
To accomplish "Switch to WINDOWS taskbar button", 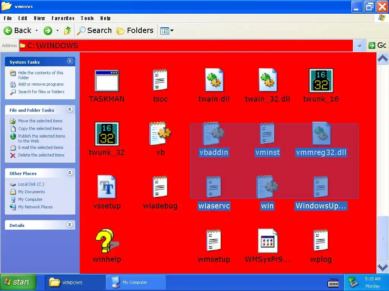I will tap(75, 282).
